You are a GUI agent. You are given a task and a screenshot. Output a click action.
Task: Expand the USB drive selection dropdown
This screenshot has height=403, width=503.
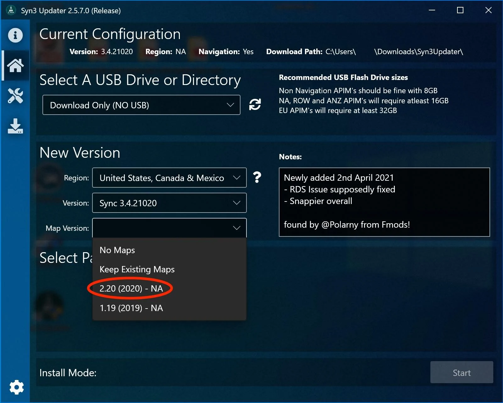(x=141, y=105)
